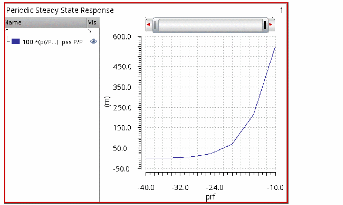
Task: Click the Vis column header
Action: click(x=93, y=22)
